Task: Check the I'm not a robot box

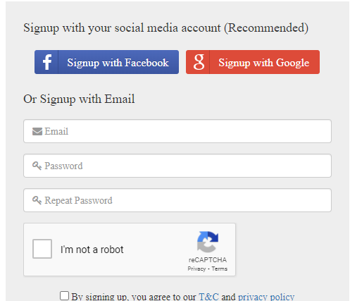Action: point(42,249)
